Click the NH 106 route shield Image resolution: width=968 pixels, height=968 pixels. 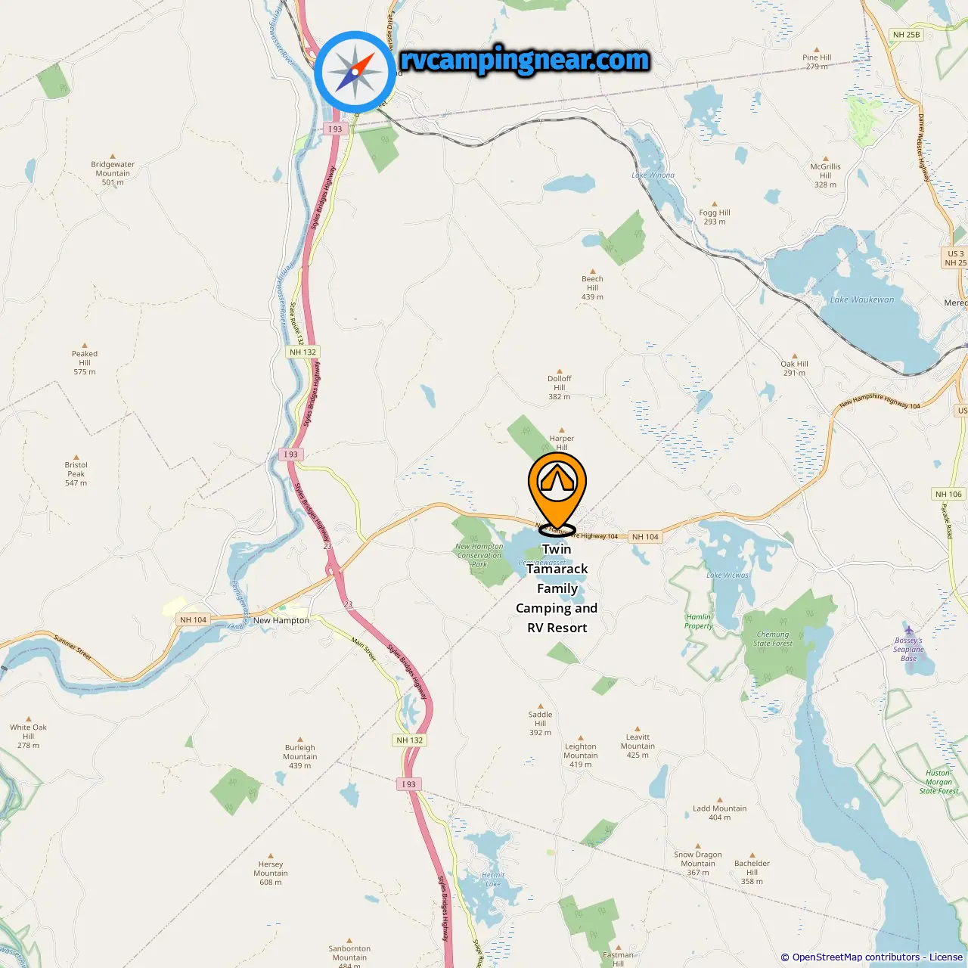948,494
